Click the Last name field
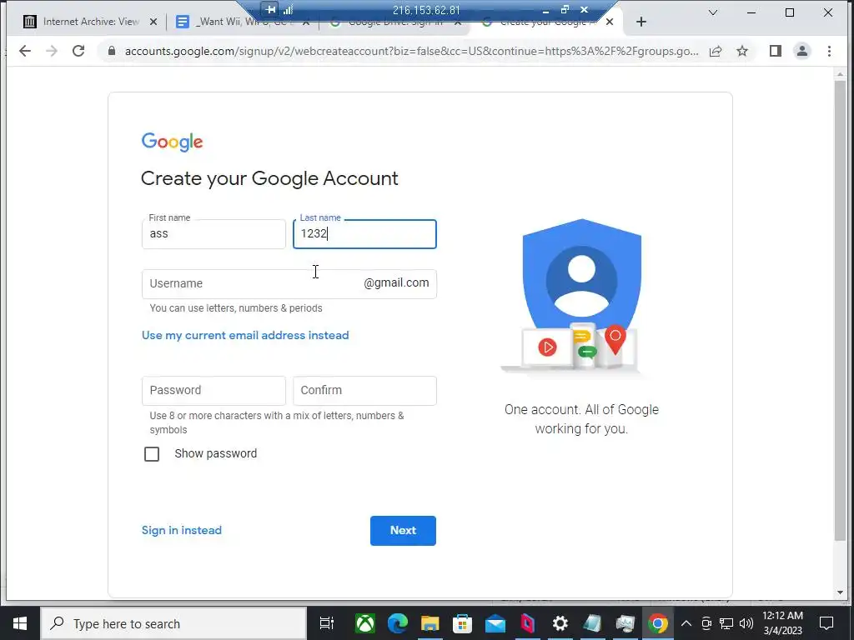 tap(364, 234)
